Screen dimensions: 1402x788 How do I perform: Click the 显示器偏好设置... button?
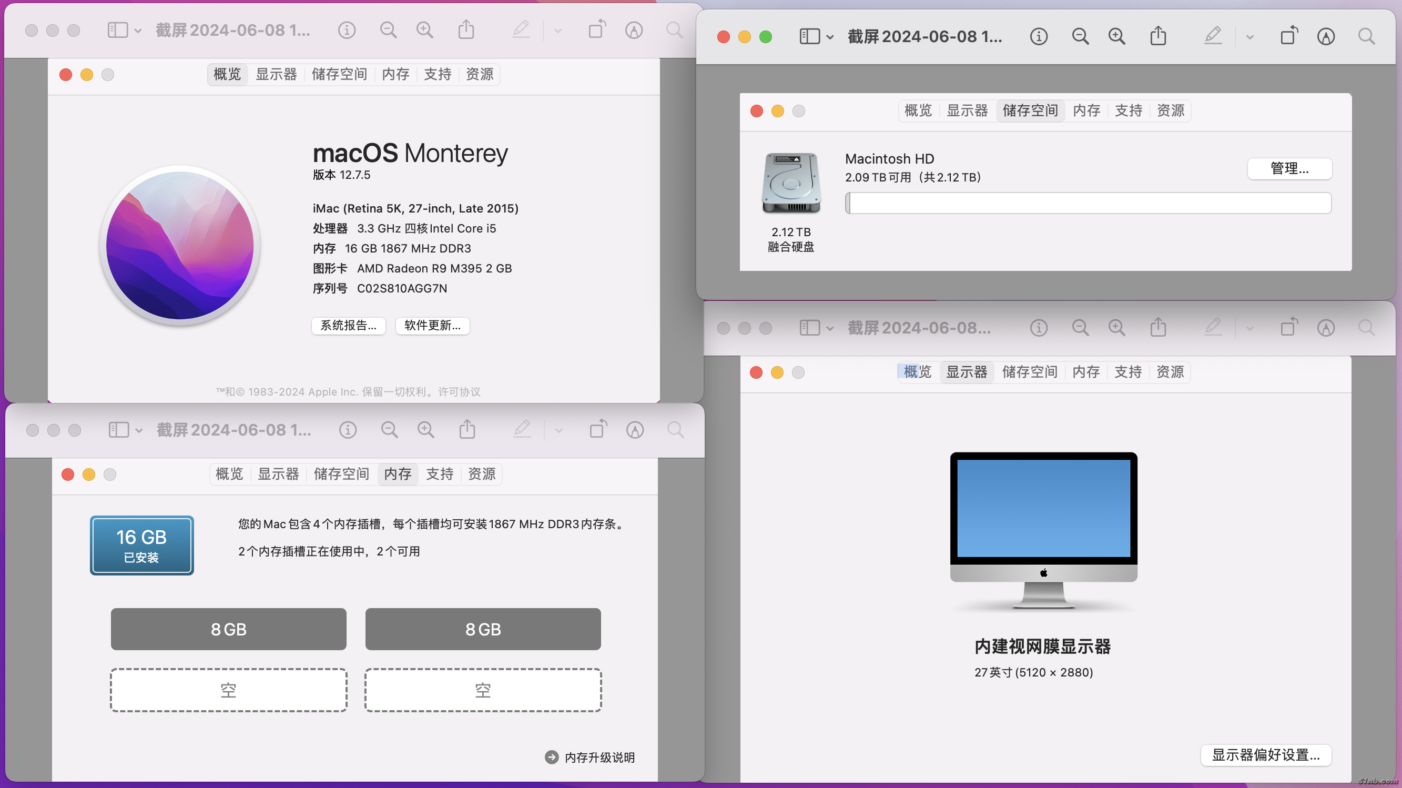pos(1265,755)
